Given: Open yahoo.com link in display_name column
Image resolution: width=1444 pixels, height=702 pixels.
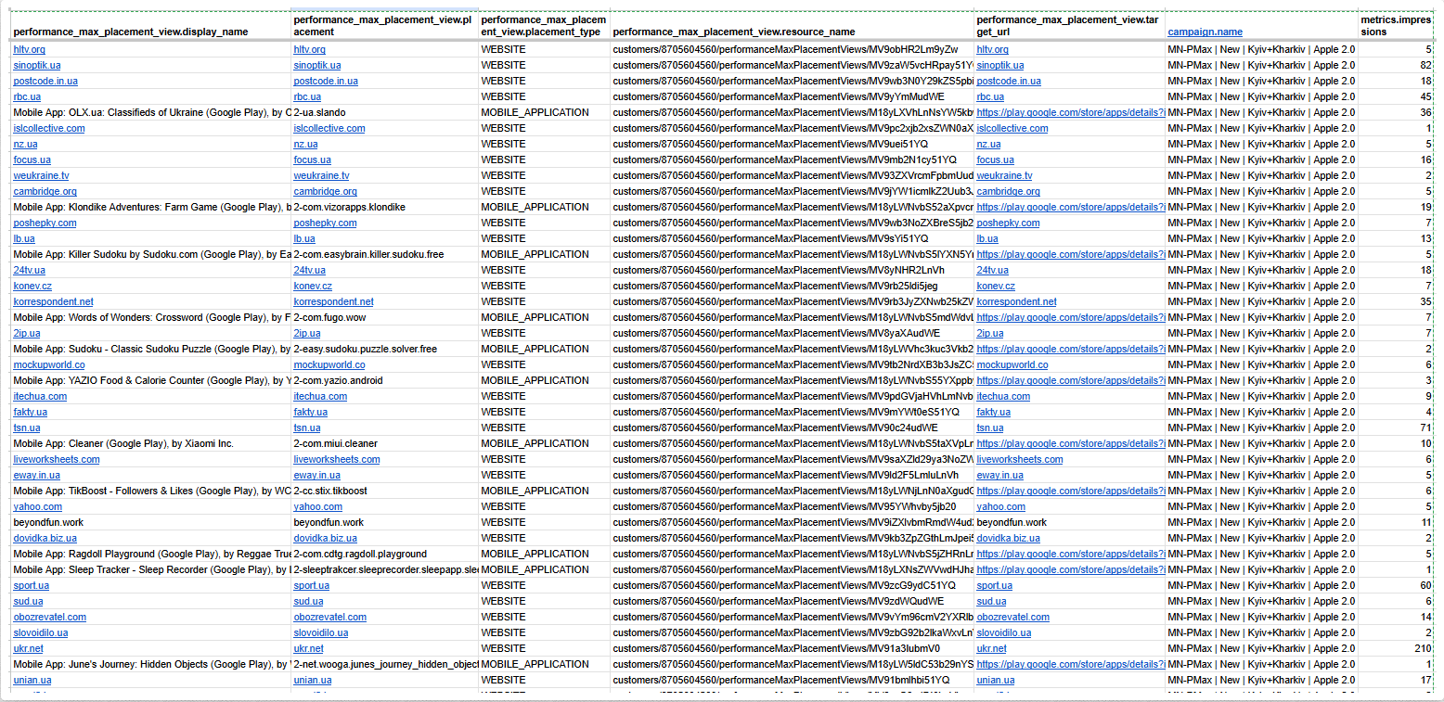Looking at the screenshot, I should tap(38, 506).
